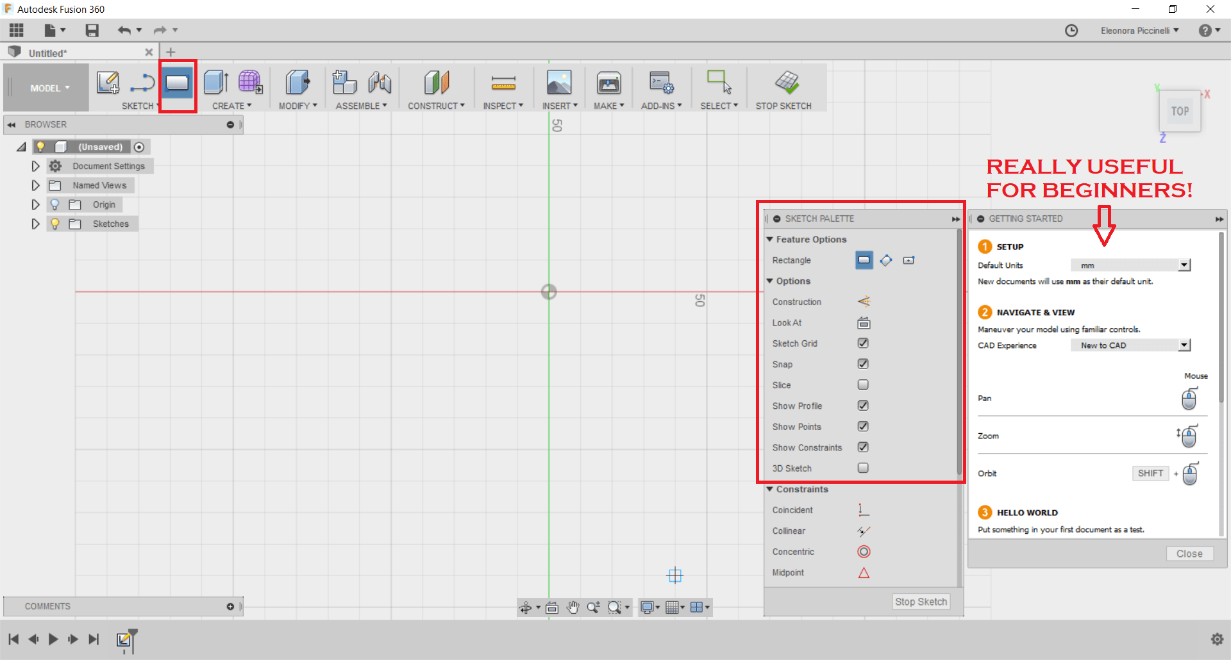1231x660 pixels.
Task: Open the INSPECT menu
Action: [x=503, y=106]
